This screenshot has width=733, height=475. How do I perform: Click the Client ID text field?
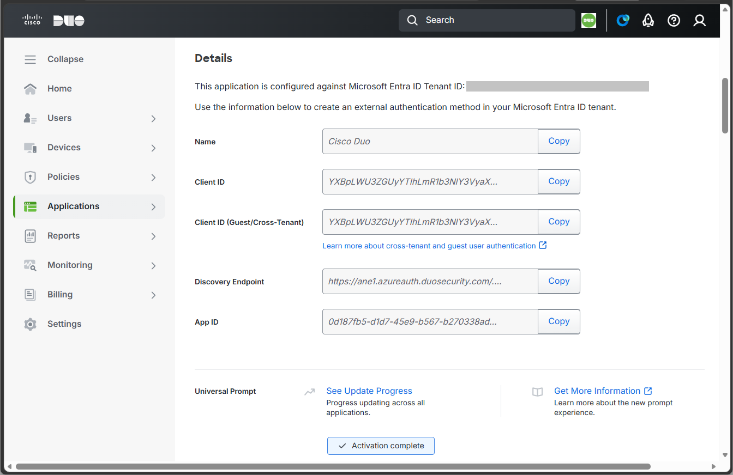(x=430, y=181)
